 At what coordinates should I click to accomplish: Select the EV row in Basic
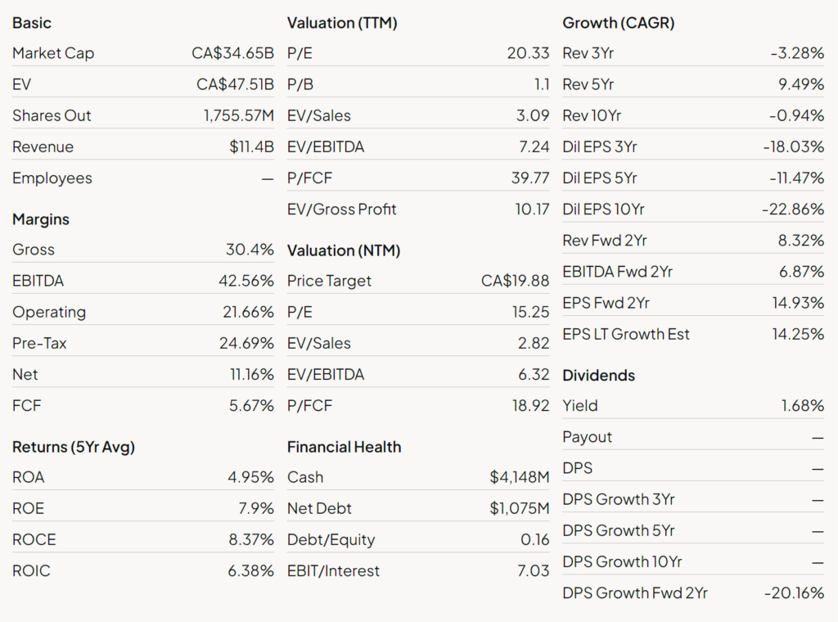[x=142, y=84]
